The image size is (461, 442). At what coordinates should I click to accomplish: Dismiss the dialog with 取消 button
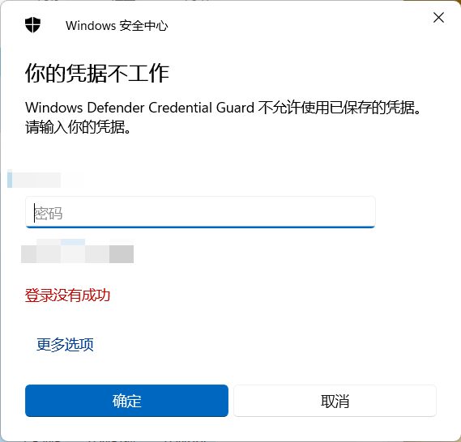(335, 401)
